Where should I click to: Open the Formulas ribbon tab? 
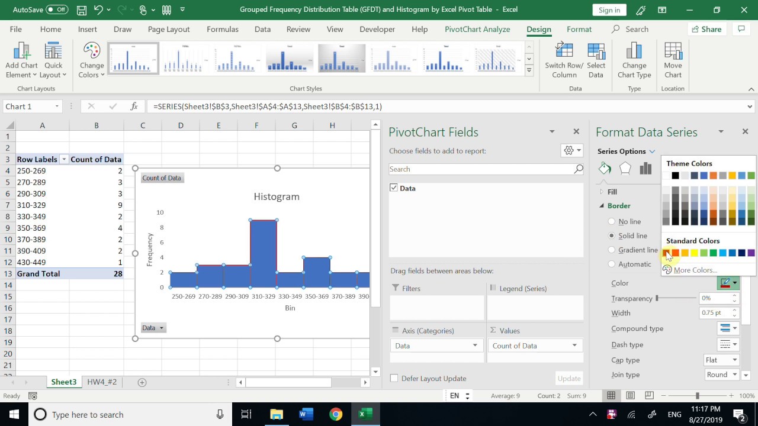pyautogui.click(x=223, y=29)
